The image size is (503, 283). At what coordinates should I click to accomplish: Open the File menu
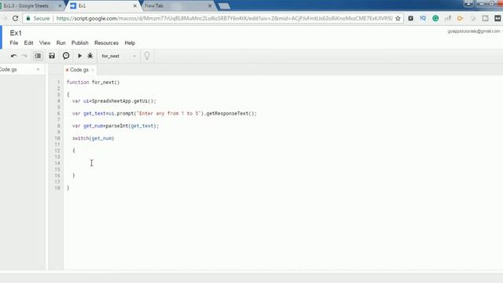point(14,43)
